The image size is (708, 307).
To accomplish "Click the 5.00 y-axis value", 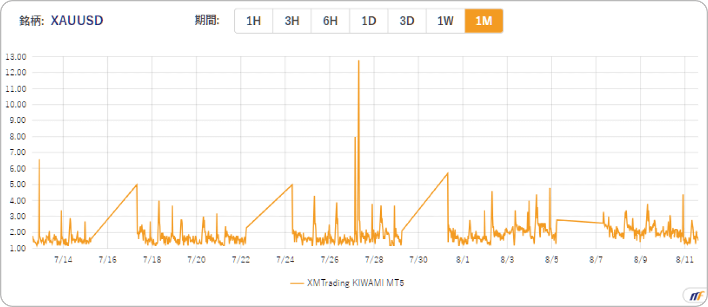I will 17,184.
